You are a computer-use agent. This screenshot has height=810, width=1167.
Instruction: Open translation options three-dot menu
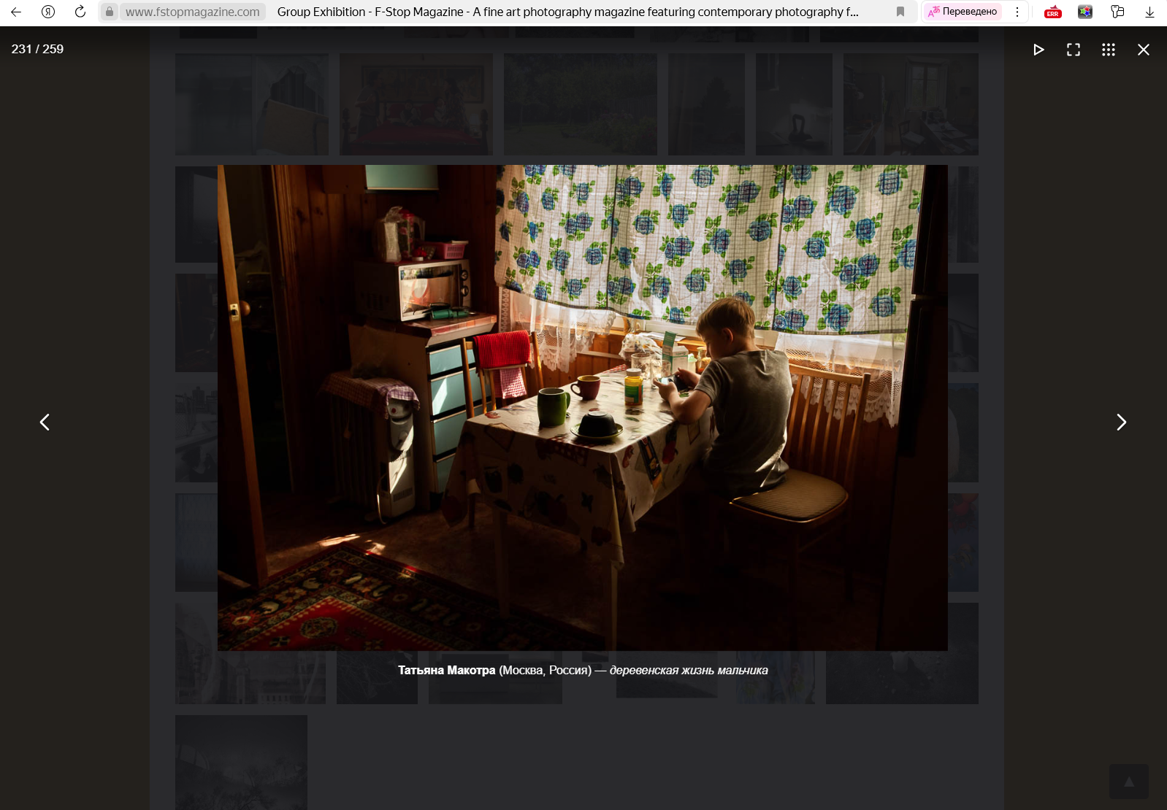pos(1017,12)
